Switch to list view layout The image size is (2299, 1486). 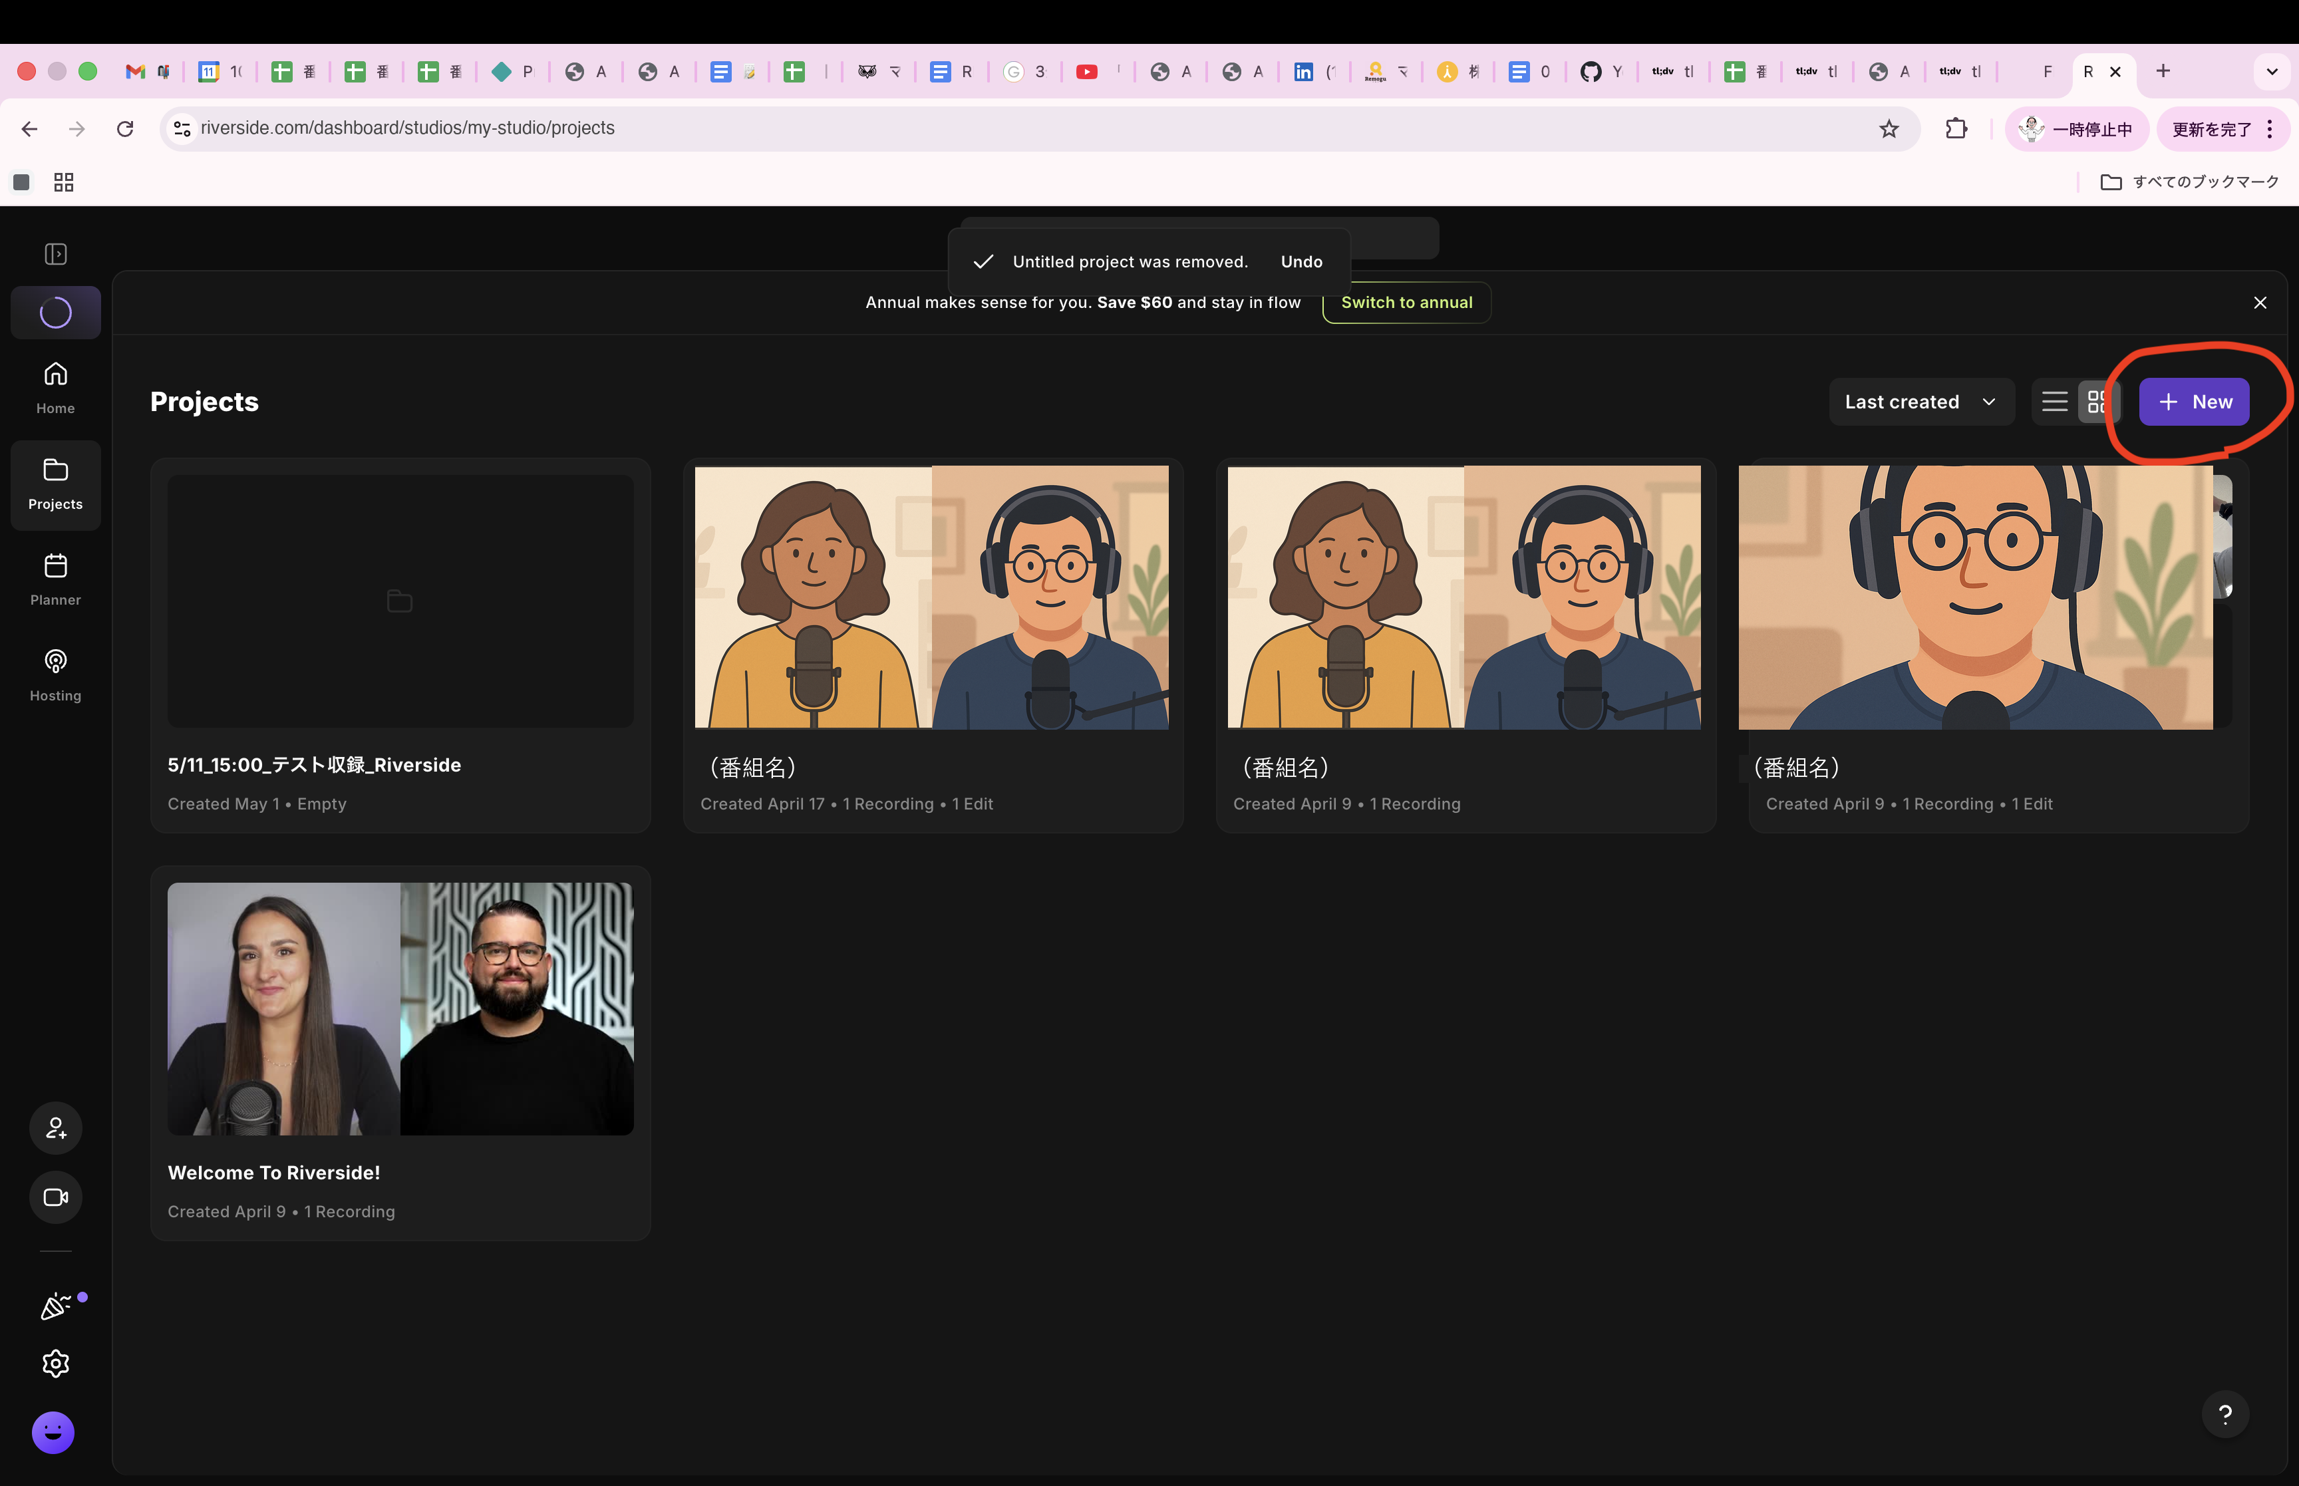(2055, 401)
